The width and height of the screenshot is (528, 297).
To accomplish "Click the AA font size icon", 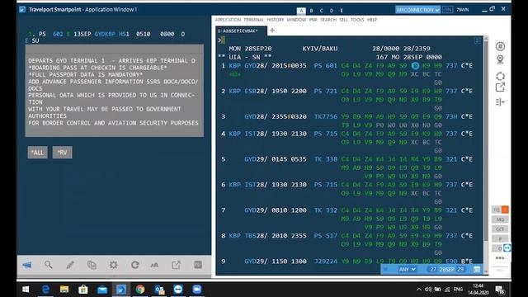I will (154, 266).
